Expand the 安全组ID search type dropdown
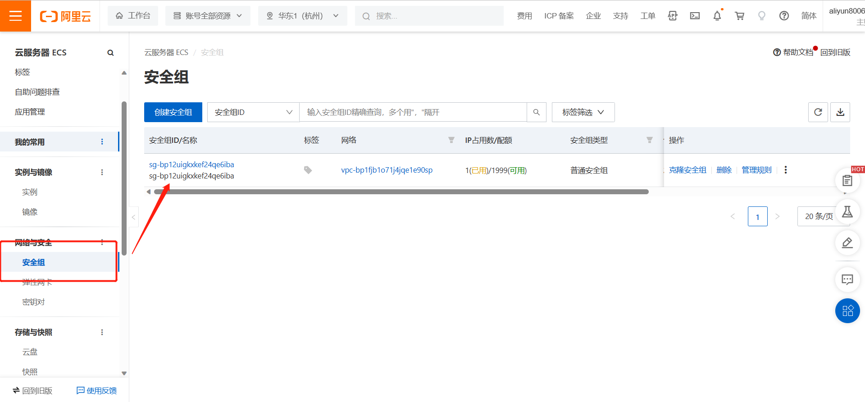 pos(253,112)
